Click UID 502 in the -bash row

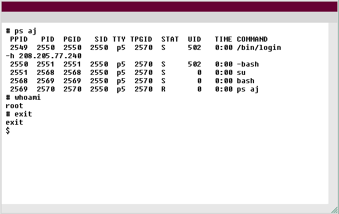(x=195, y=64)
